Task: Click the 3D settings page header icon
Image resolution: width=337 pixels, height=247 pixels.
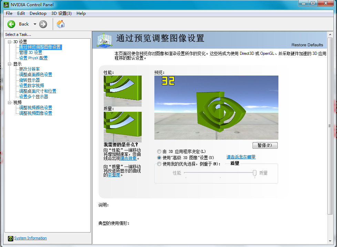Action: pyautogui.click(x=104, y=40)
